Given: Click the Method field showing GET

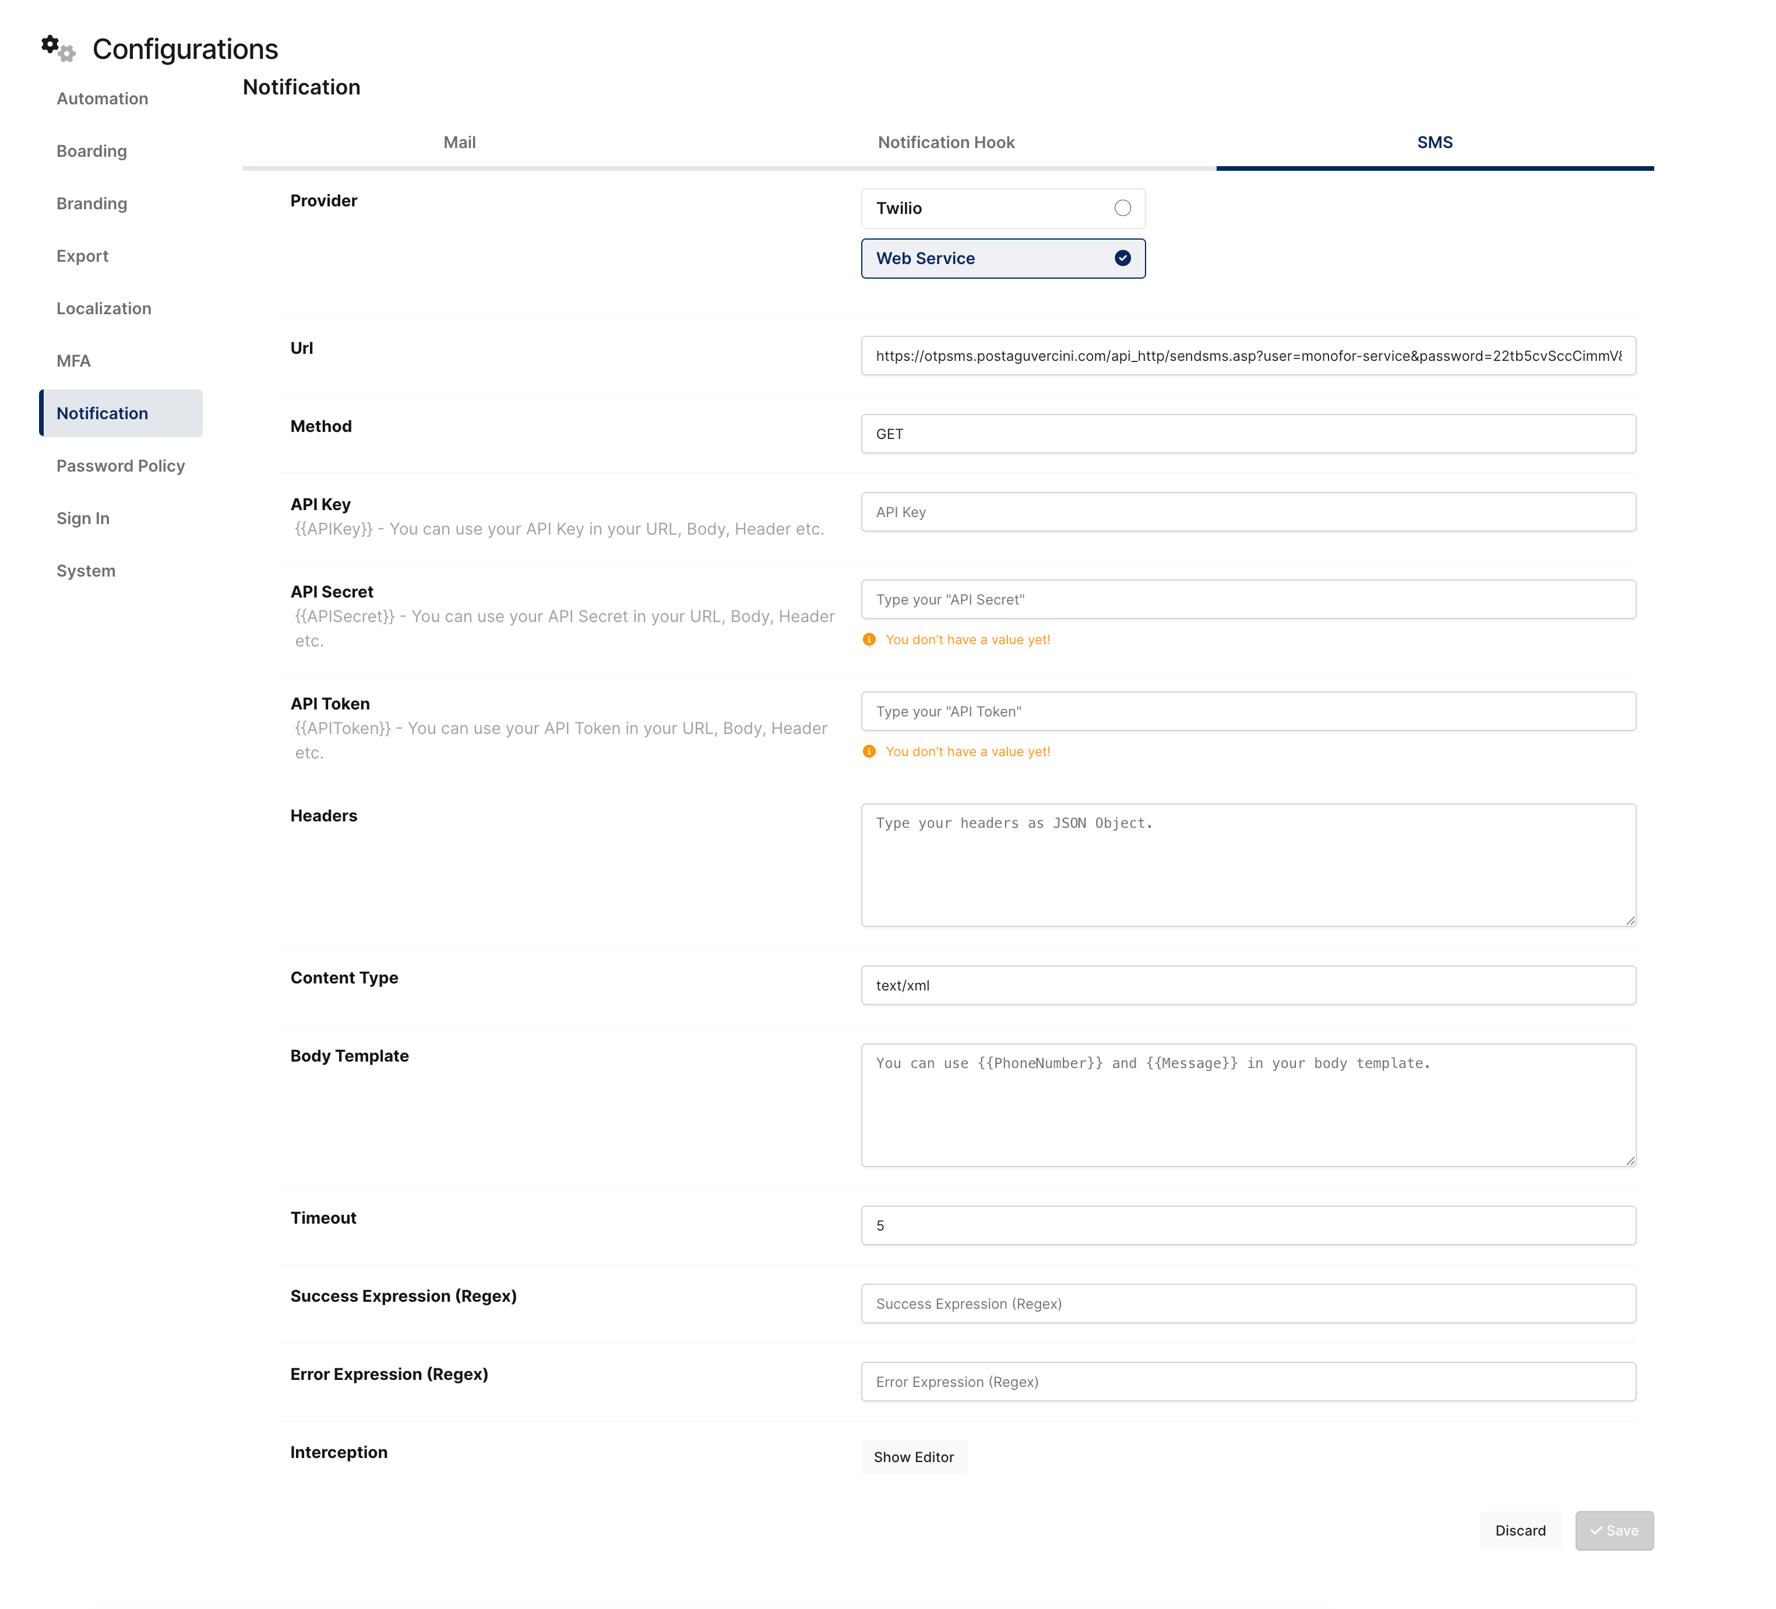Looking at the screenshot, I should [x=1248, y=434].
